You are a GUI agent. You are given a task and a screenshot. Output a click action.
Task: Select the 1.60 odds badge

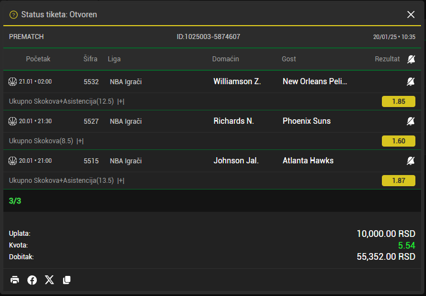(398, 141)
